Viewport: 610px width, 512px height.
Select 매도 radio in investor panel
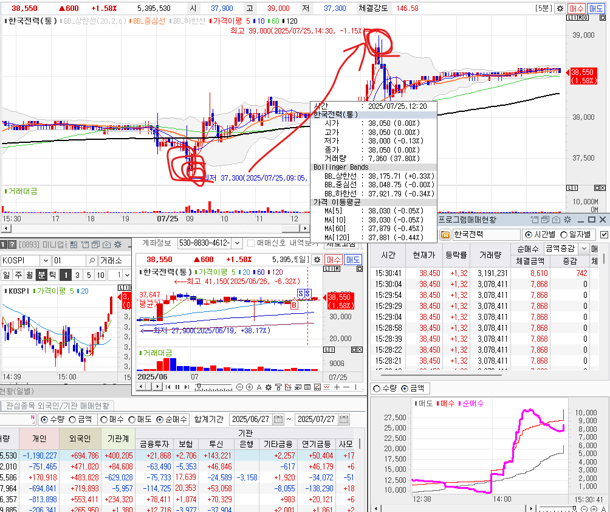click(131, 420)
